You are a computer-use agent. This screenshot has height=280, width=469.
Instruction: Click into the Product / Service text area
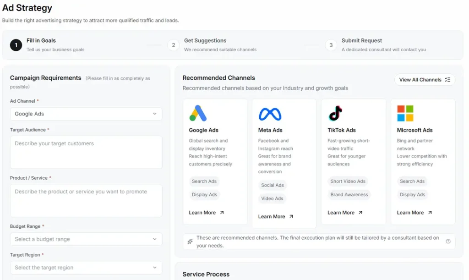[86, 200]
